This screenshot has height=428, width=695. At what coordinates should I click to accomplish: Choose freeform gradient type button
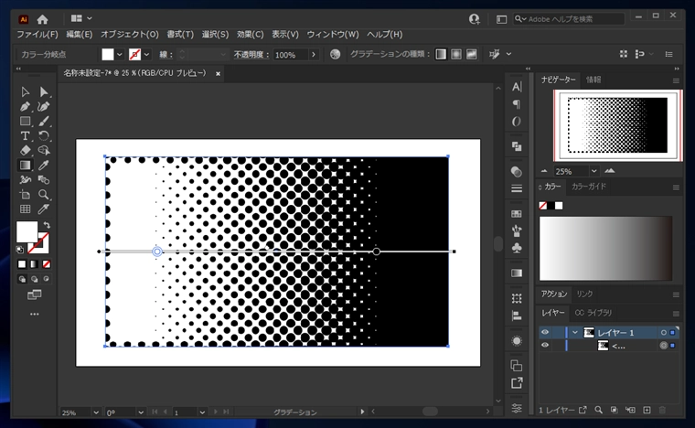[471, 54]
